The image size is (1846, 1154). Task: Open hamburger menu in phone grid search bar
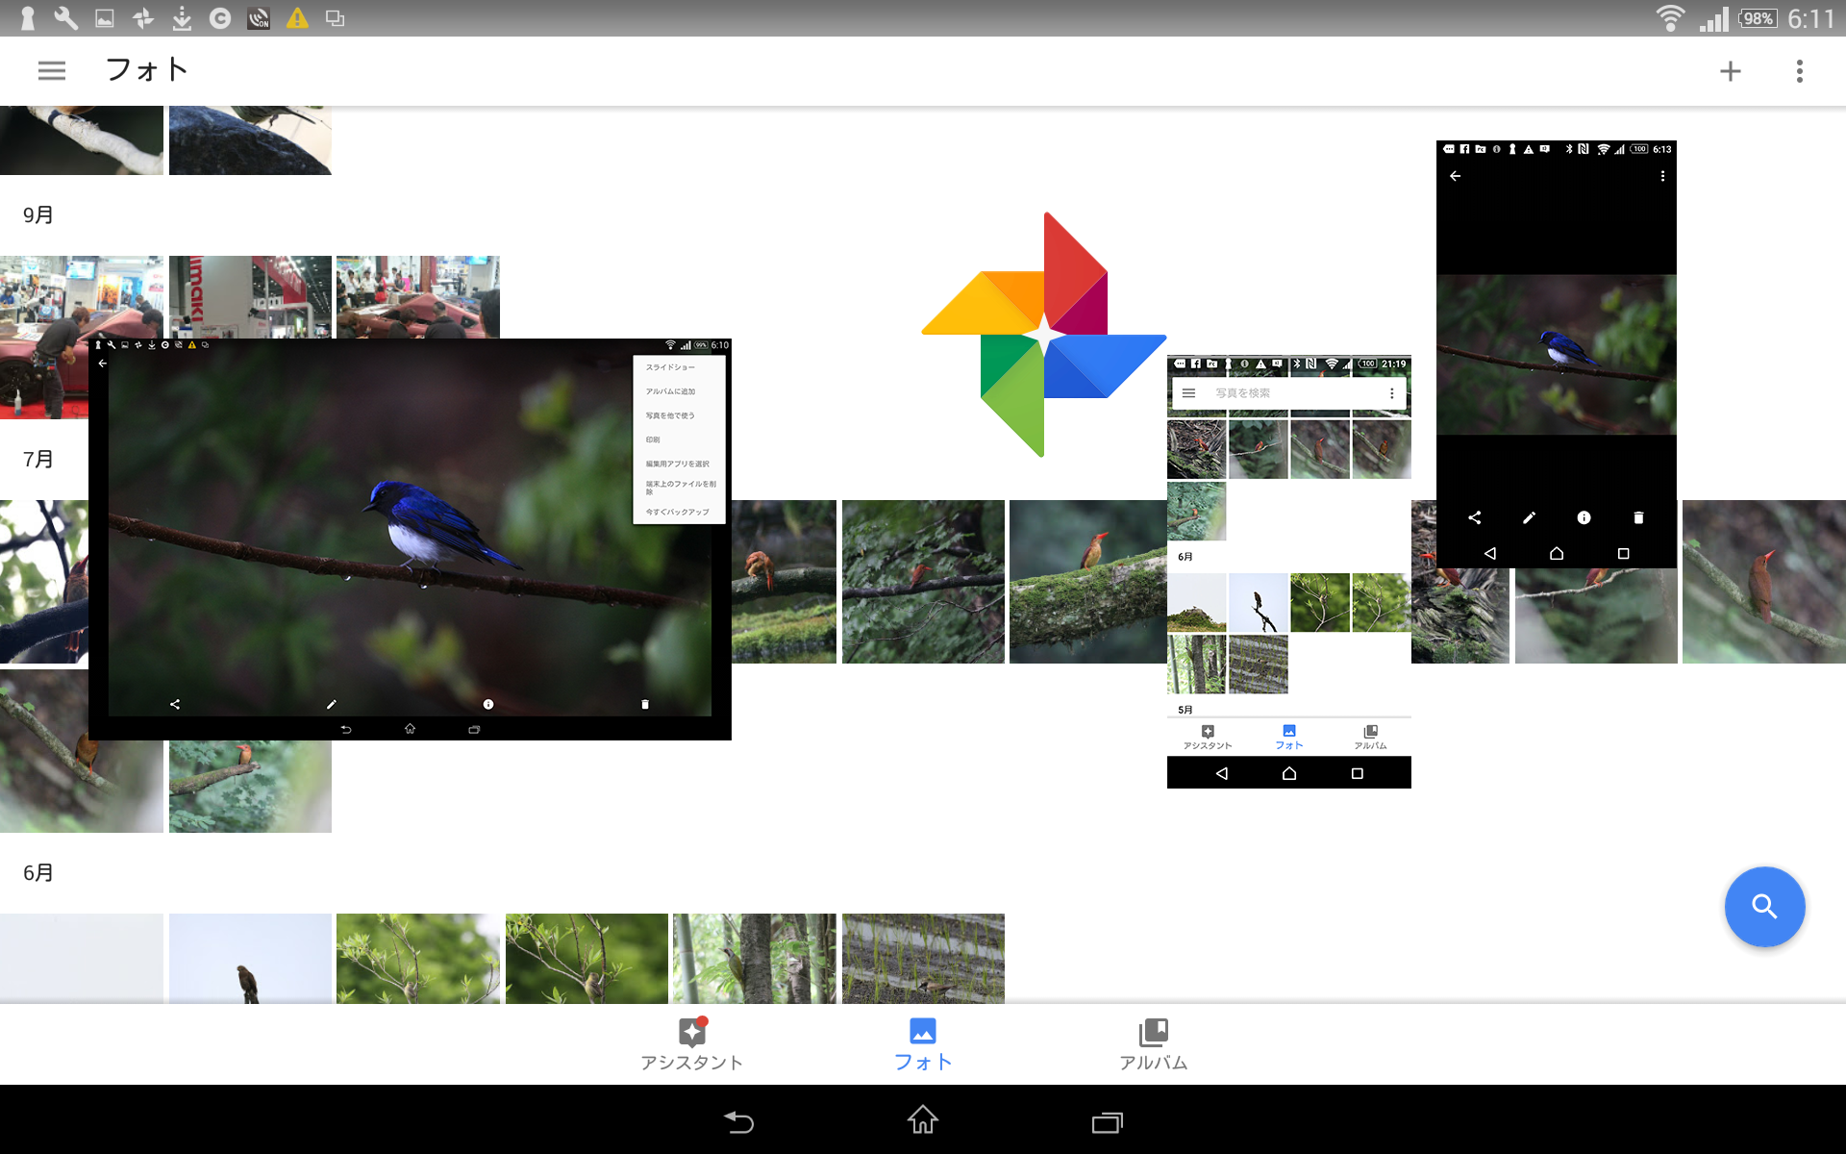click(1188, 393)
